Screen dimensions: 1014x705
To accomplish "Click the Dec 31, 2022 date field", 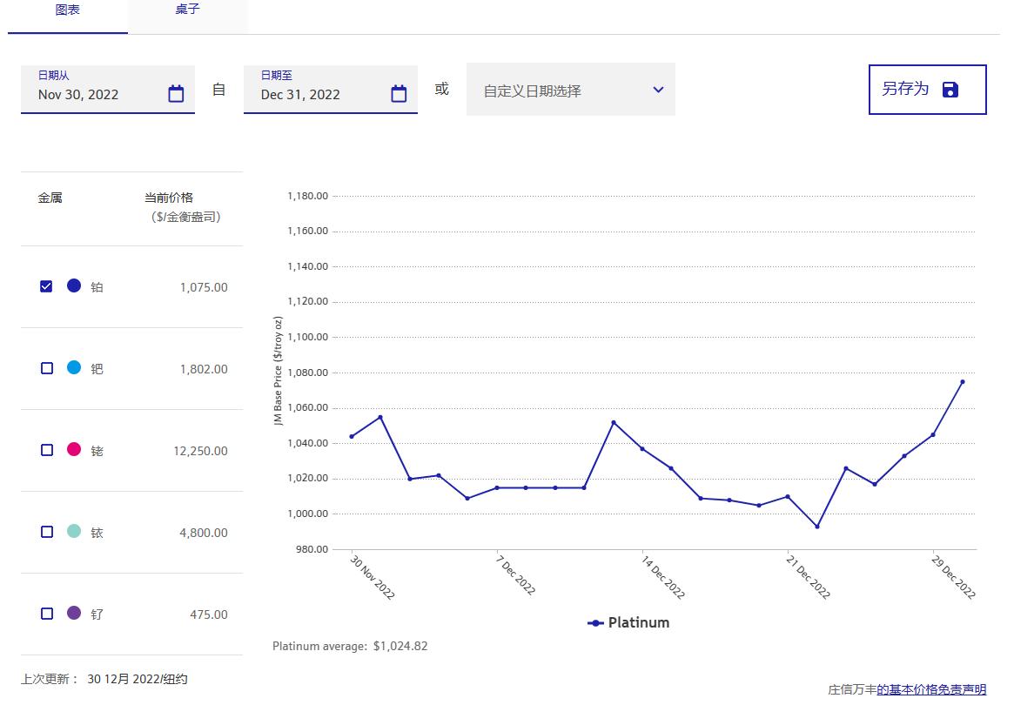I will click(x=313, y=94).
